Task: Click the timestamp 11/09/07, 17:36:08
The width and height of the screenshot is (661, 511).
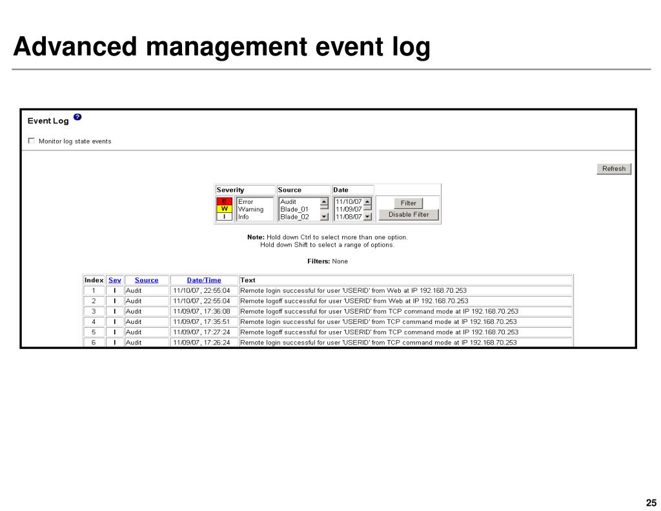Action: (201, 312)
